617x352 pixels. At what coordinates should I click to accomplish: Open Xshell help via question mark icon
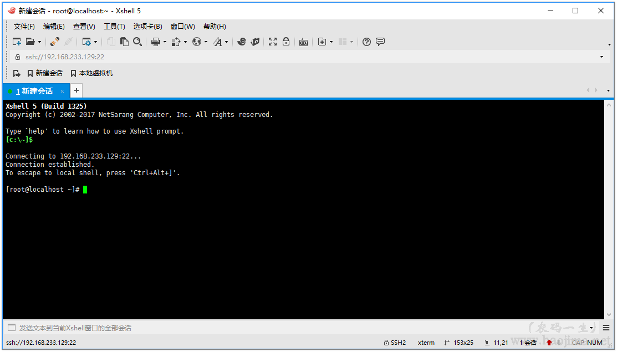(366, 42)
